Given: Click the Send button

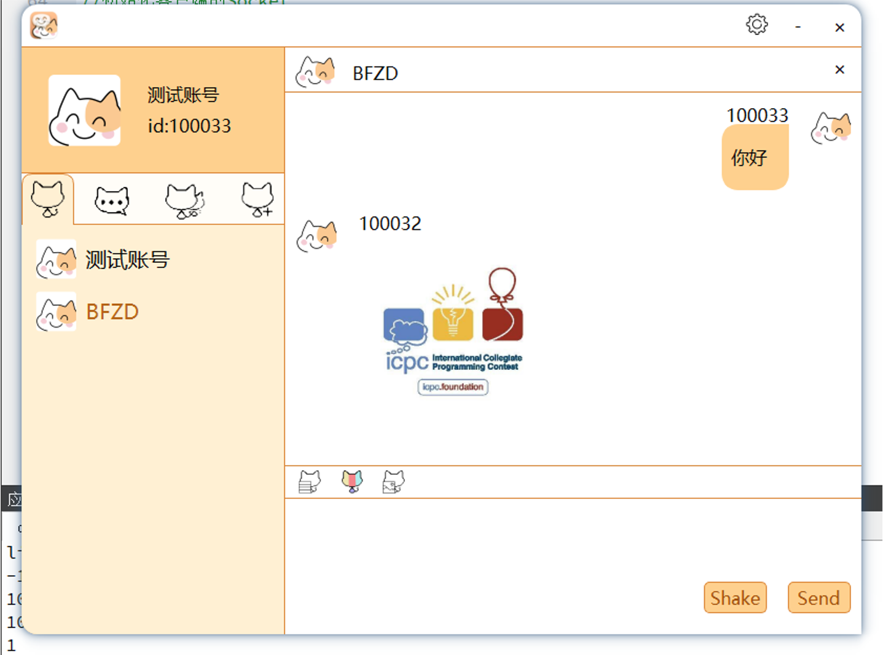Looking at the screenshot, I should pyautogui.click(x=819, y=598).
